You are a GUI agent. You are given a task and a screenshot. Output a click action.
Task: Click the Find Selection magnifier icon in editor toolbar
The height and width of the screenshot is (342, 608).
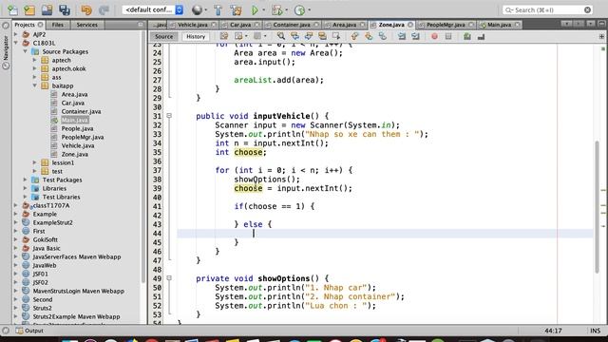[281, 36]
